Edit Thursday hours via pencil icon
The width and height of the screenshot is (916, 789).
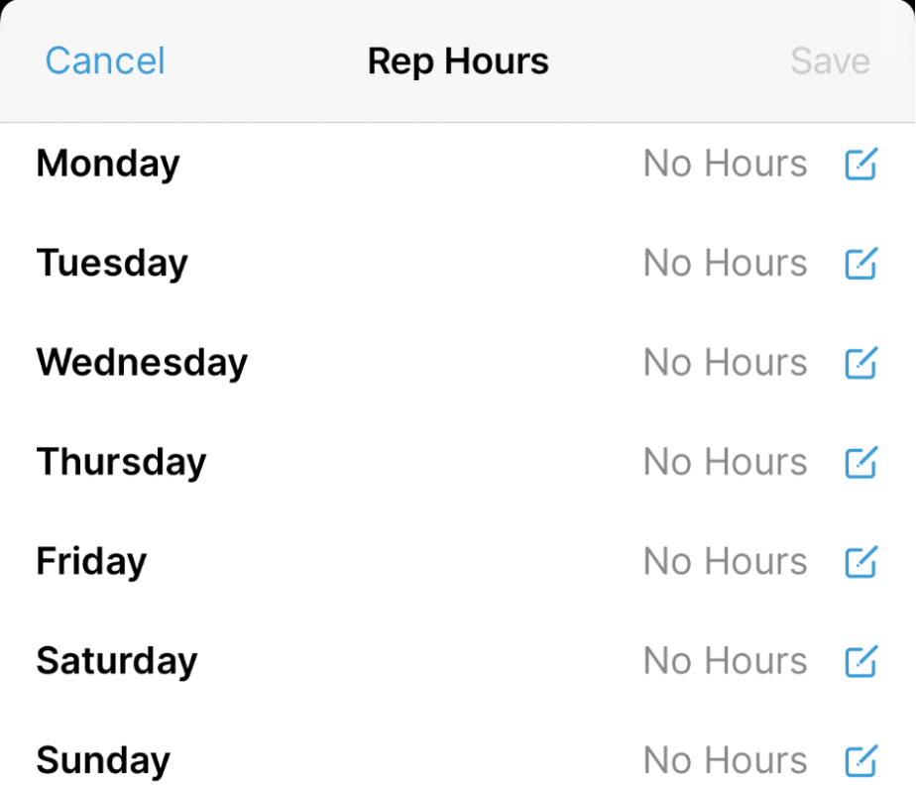click(860, 462)
